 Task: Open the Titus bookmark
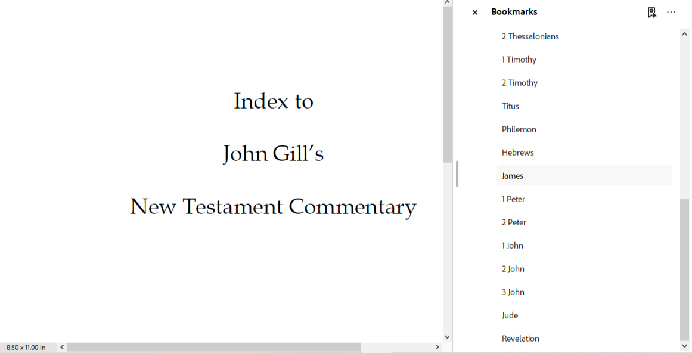point(510,106)
